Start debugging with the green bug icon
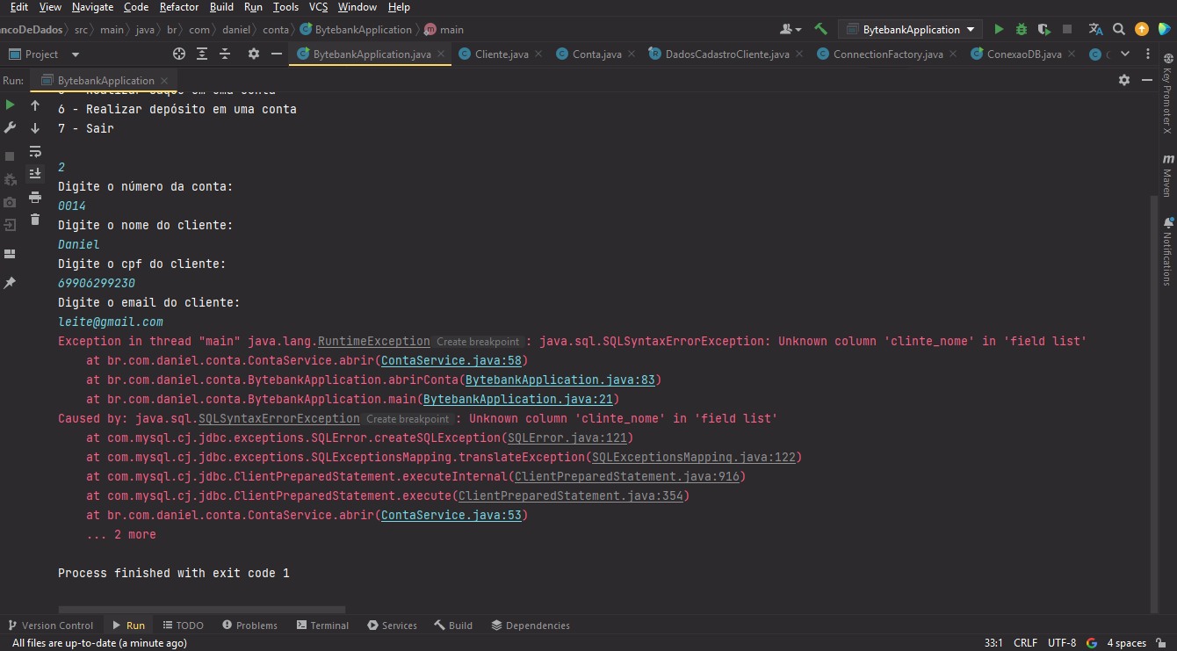The height and width of the screenshot is (651, 1177). pos(1022,29)
